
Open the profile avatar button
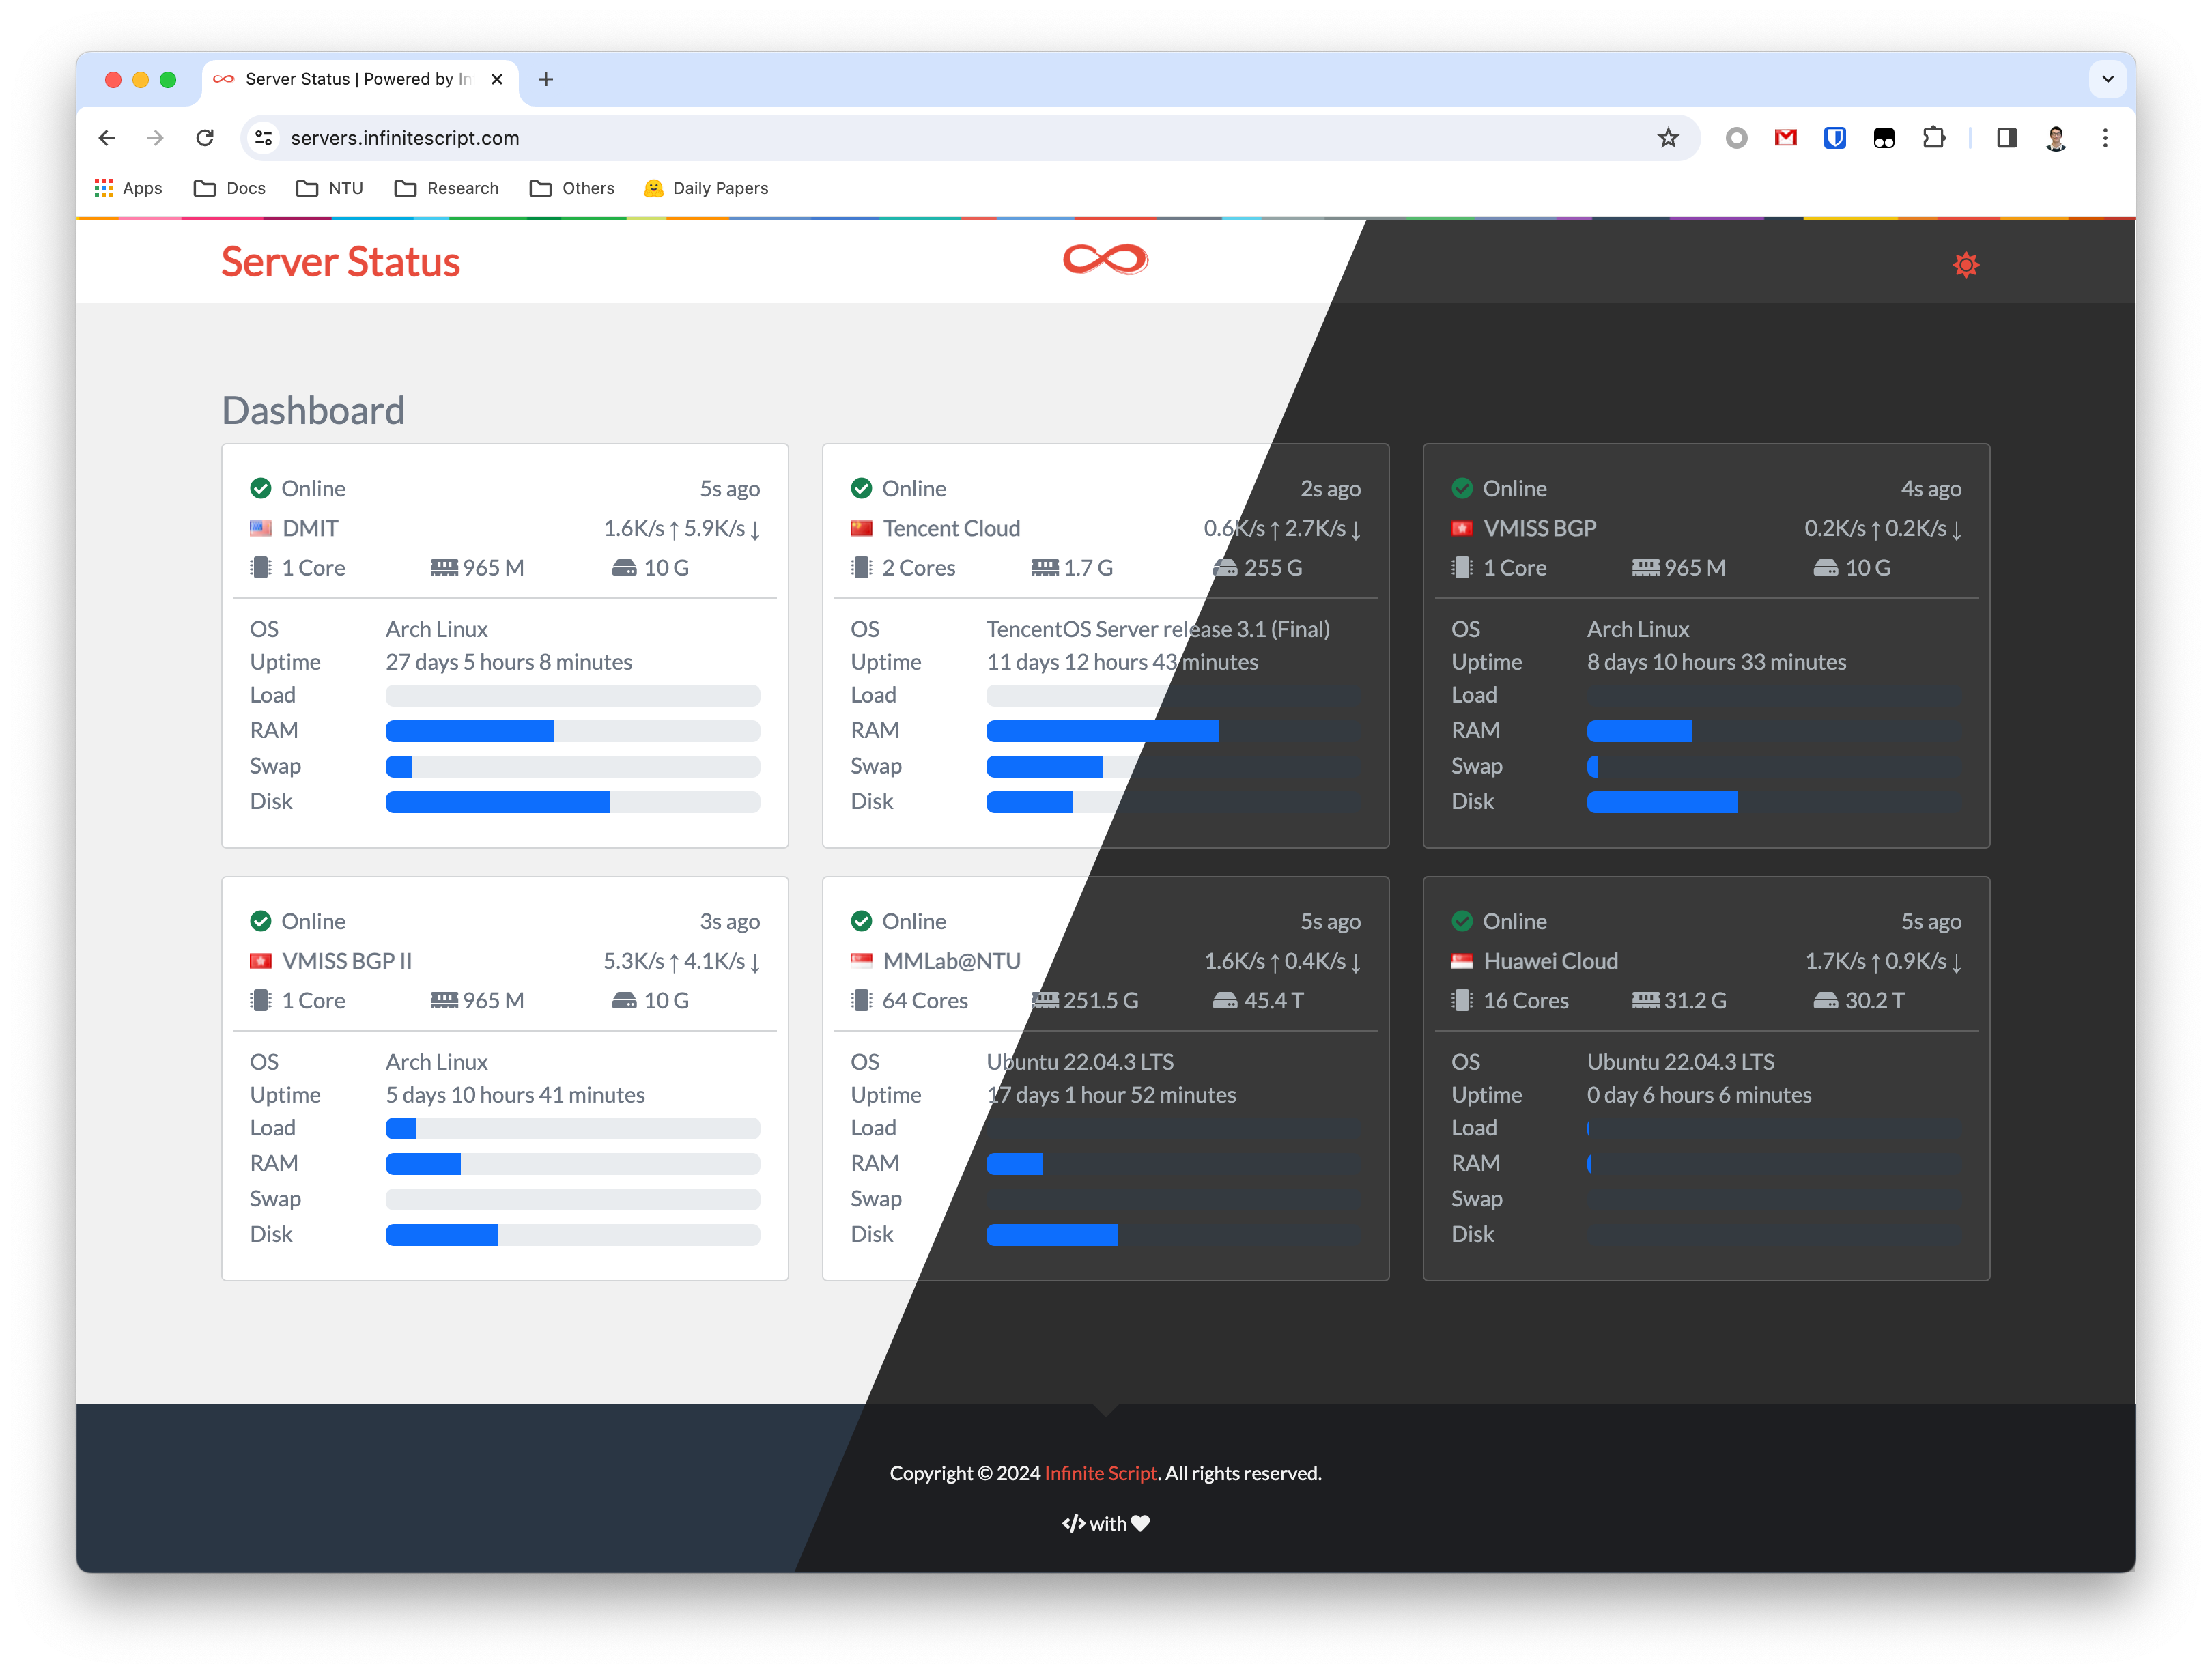[x=2055, y=138]
